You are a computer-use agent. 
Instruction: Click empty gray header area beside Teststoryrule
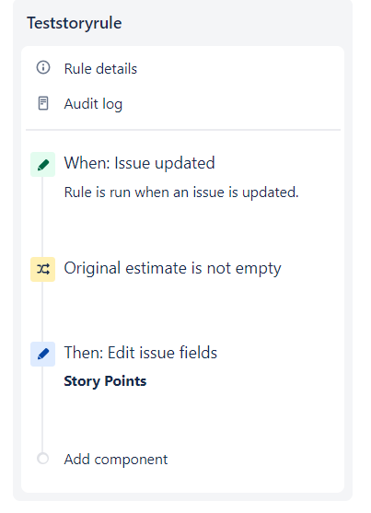(x=236, y=23)
